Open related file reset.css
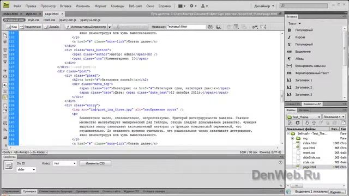349x196 pixels. tap(49, 20)
